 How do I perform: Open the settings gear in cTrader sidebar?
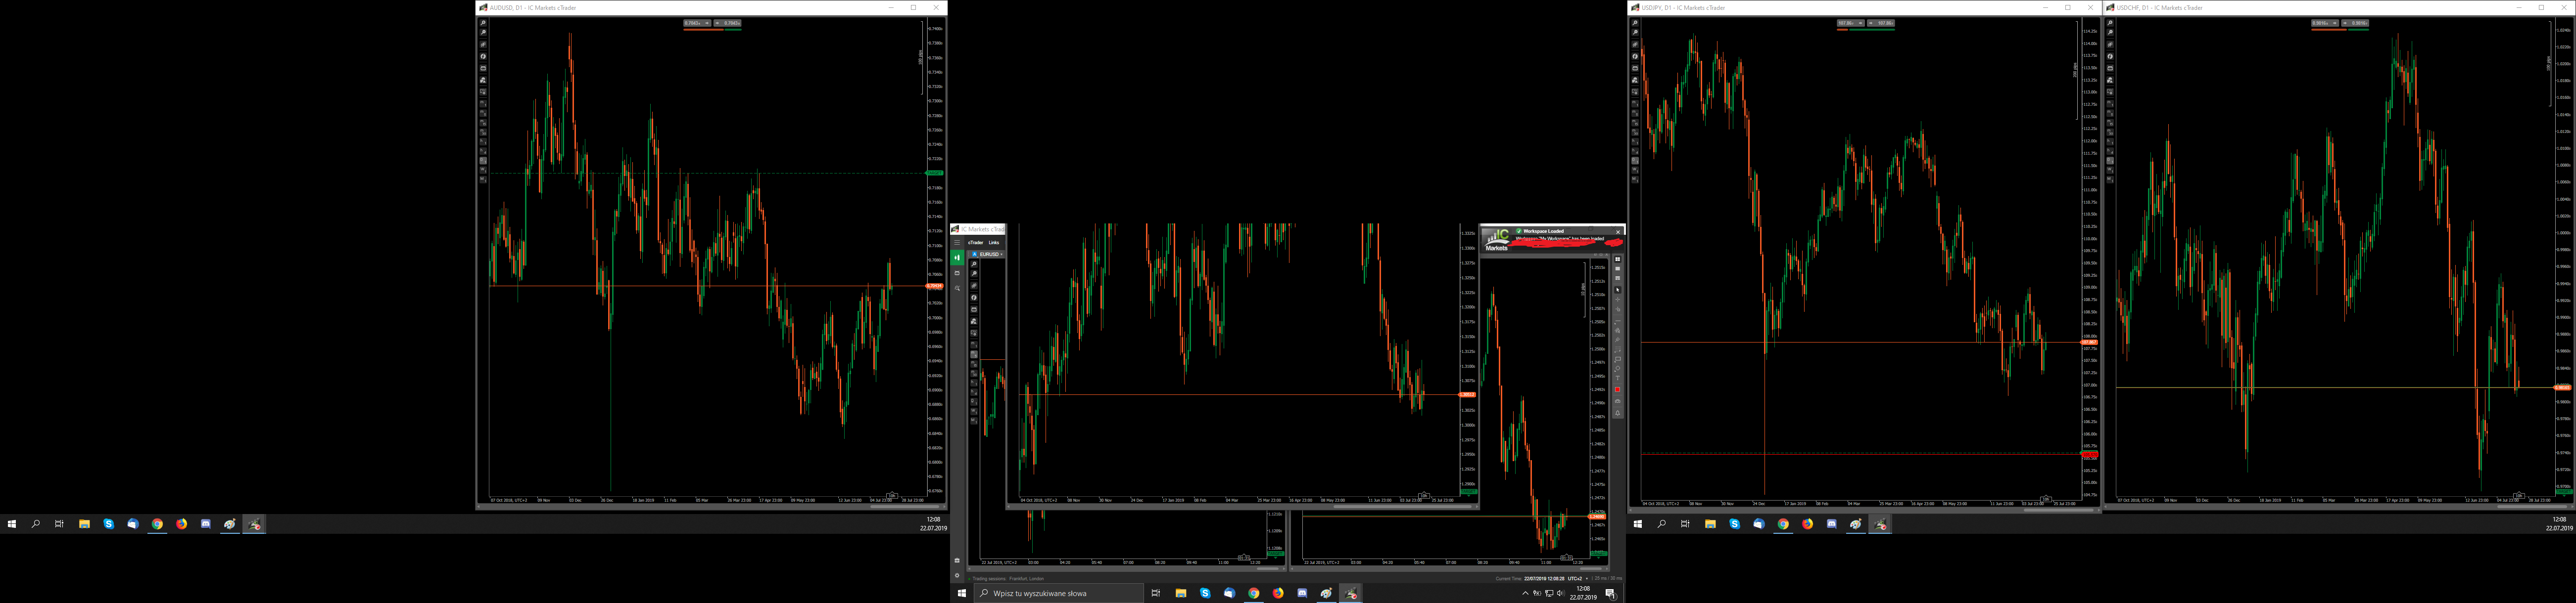(957, 575)
